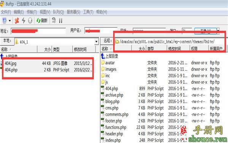Open the 工具(T) menu

[88, 12]
